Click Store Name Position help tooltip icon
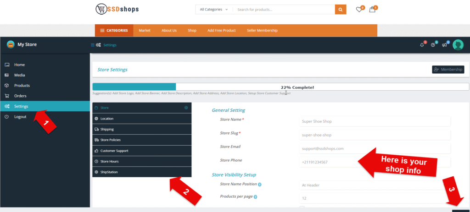 (x=260, y=185)
